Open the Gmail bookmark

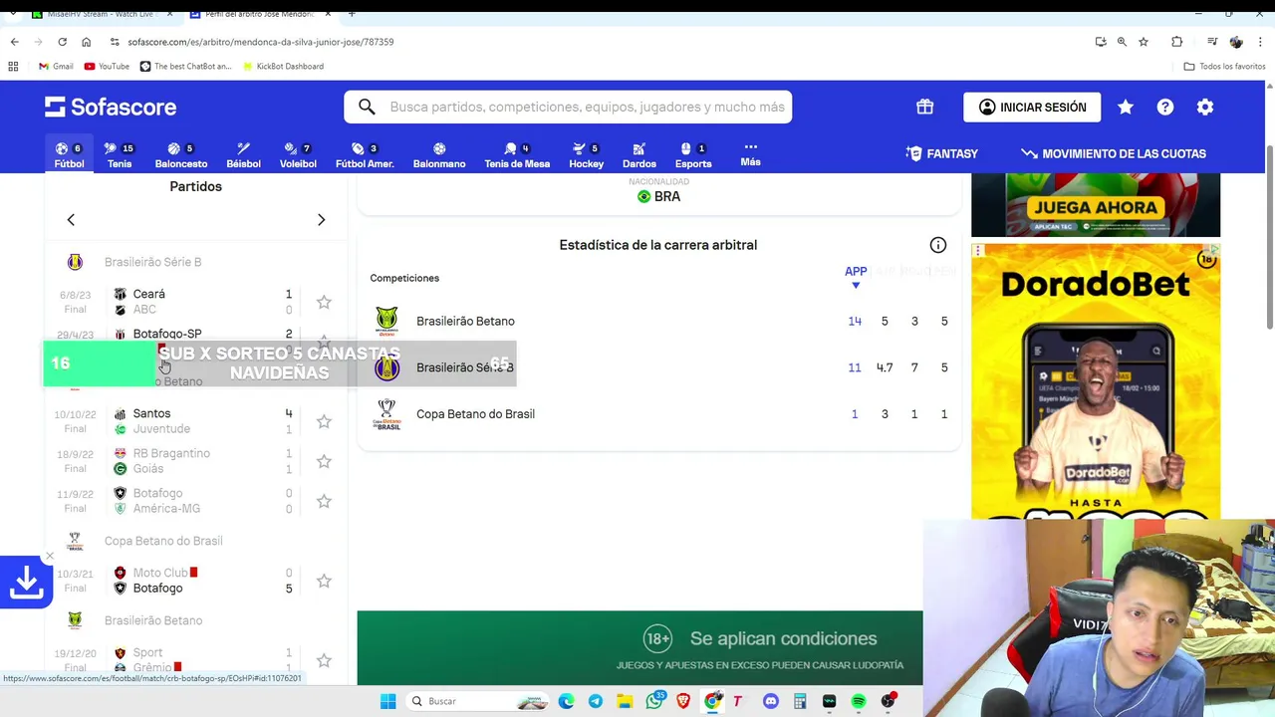[56, 67]
